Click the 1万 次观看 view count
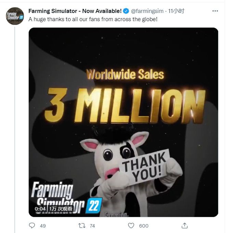 click(61, 208)
